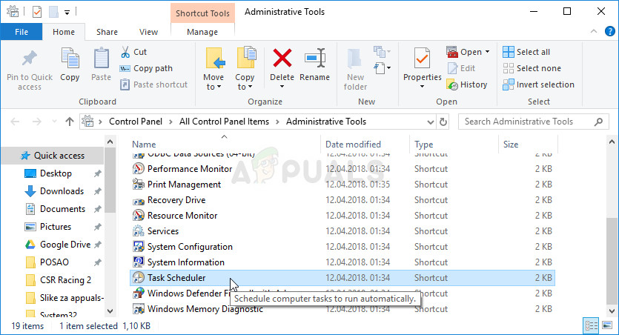Select the Services shortcut in list

click(163, 231)
